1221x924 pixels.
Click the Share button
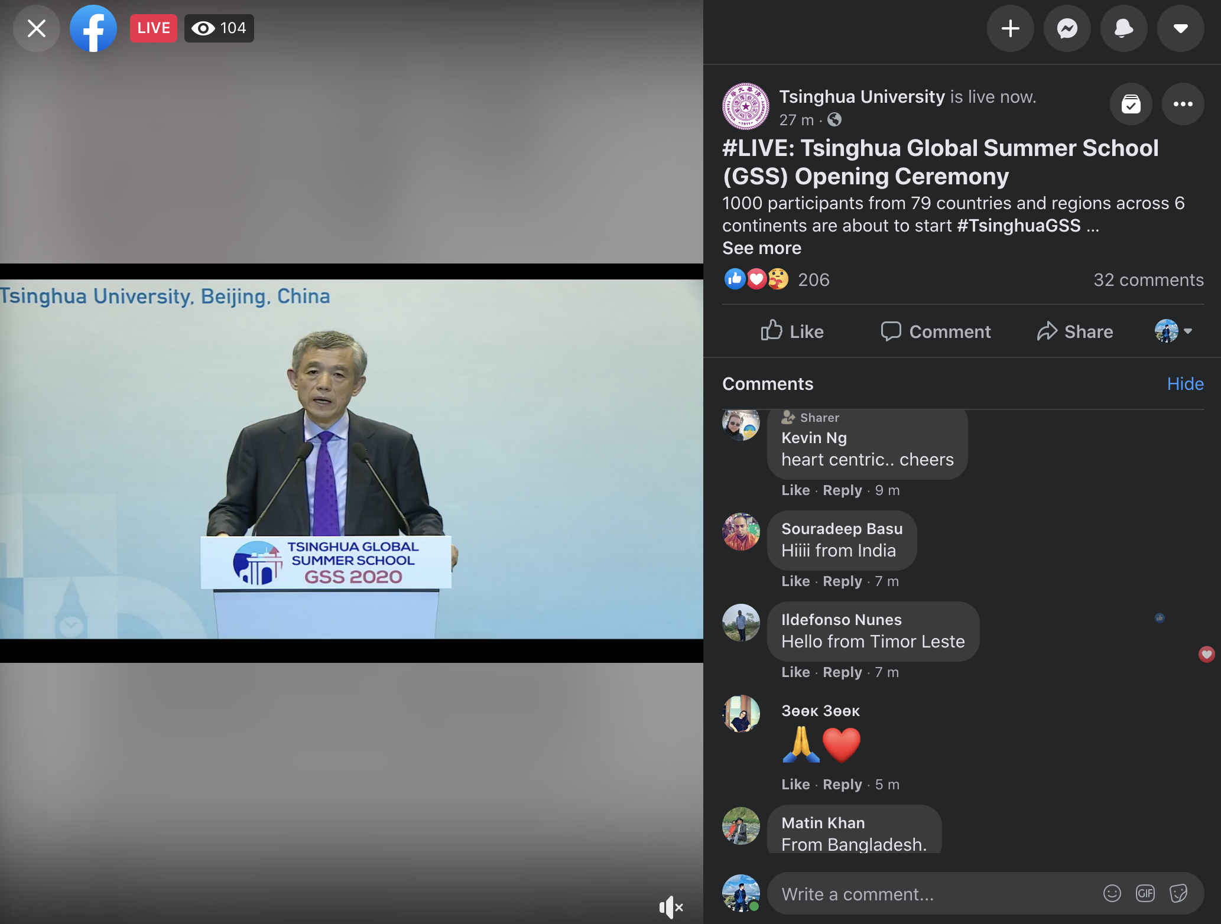1075,331
